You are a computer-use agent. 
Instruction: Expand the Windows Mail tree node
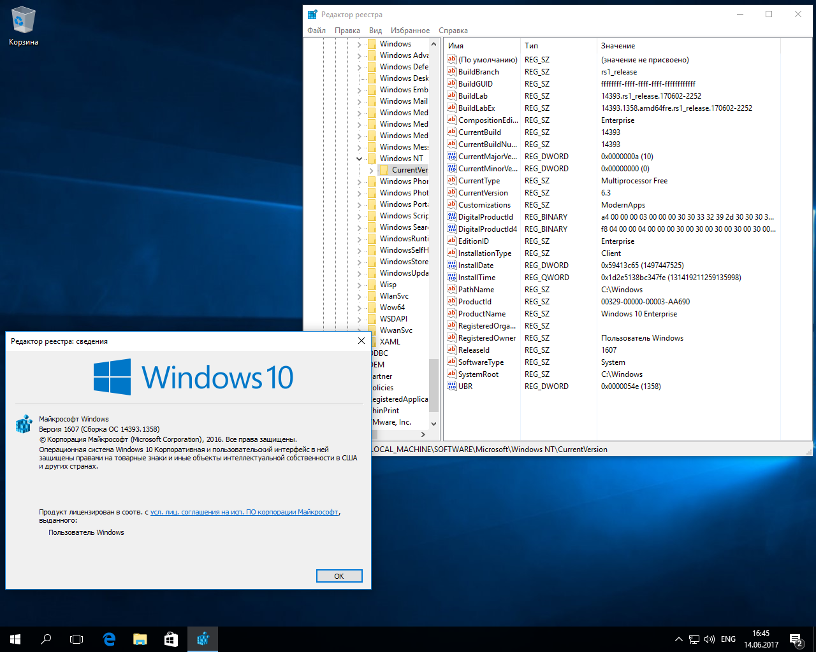coord(359,101)
